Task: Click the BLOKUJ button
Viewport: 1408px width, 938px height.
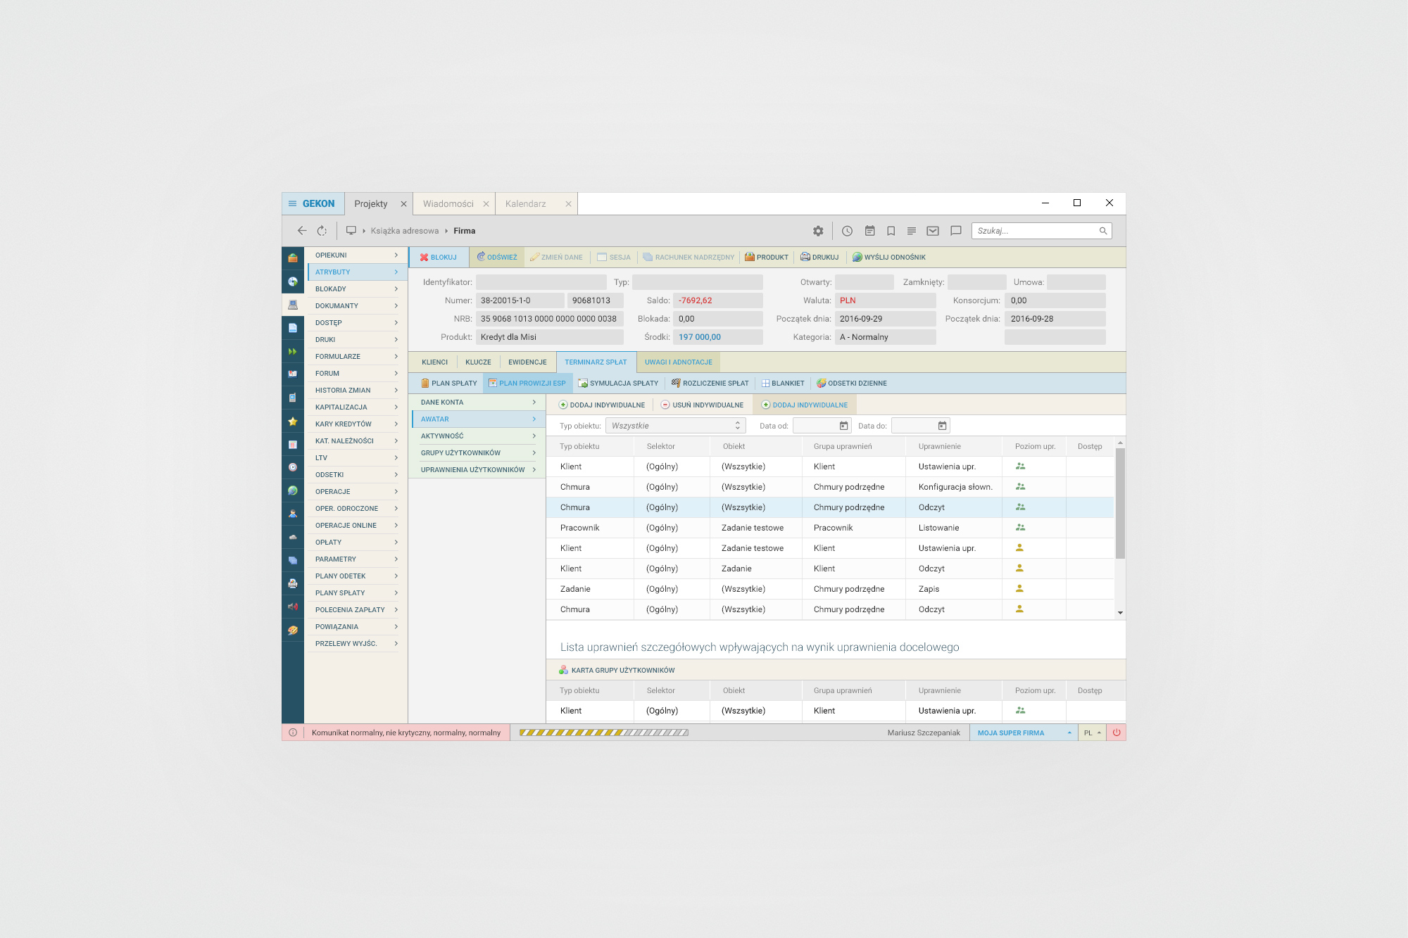Action: (439, 258)
